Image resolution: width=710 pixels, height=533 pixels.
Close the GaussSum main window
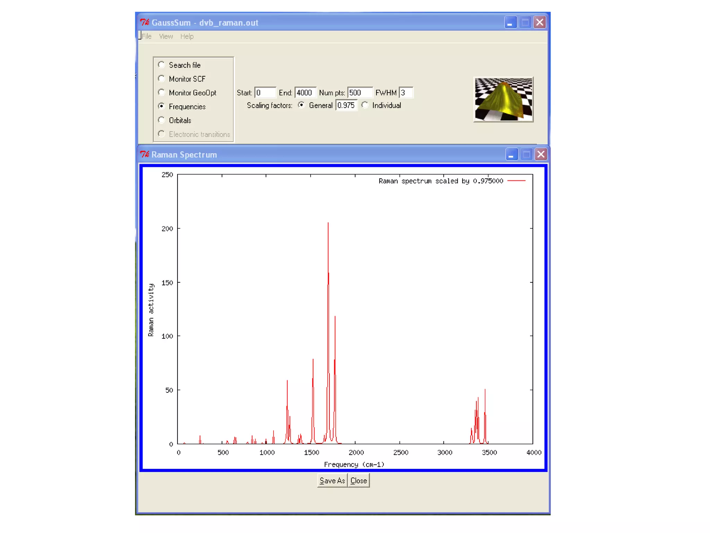pos(539,23)
